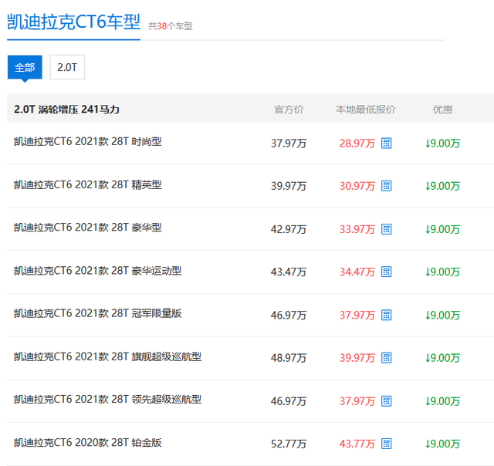494x466 pixels.
Task: Open 凯迪拉克CT6 2021款 28T 时尚型 link
Action: coord(87,142)
